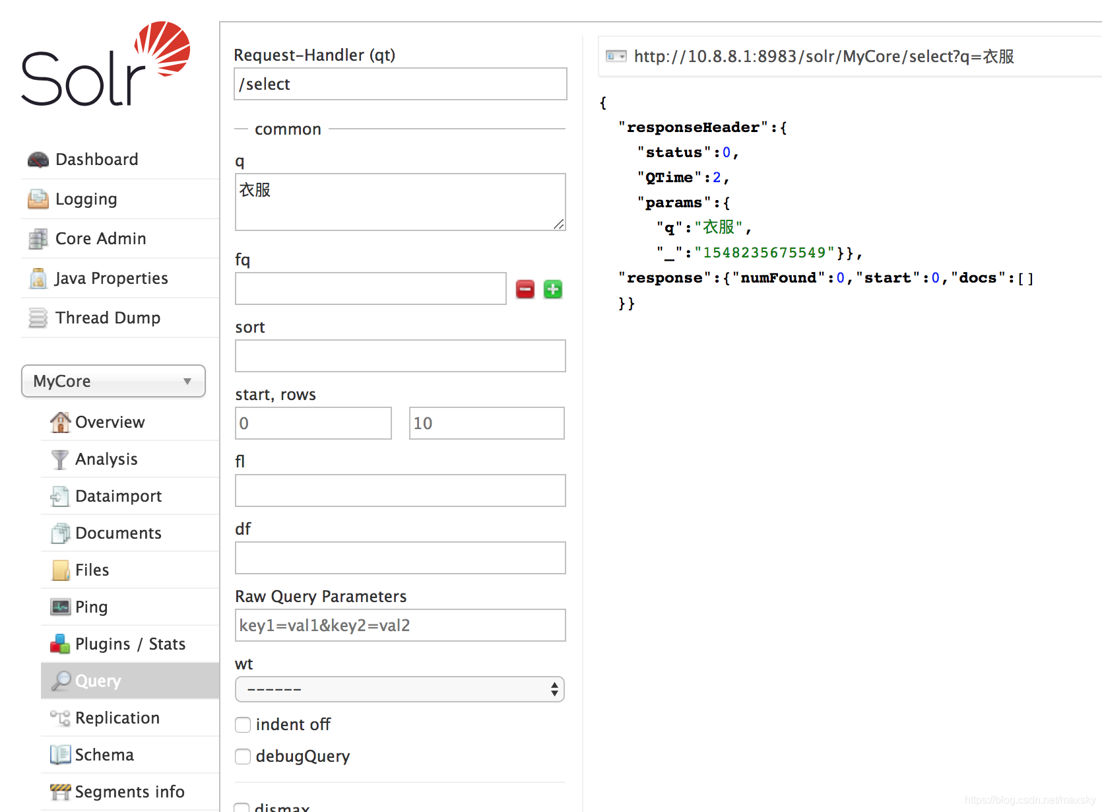Viewport: 1102px width, 812px height.
Task: Open Java Properties section
Action: click(x=112, y=279)
